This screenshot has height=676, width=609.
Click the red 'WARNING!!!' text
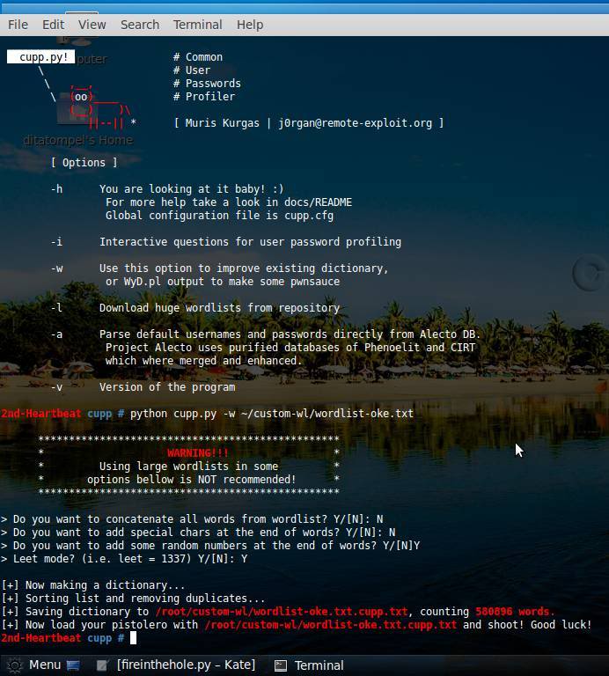tap(198, 453)
